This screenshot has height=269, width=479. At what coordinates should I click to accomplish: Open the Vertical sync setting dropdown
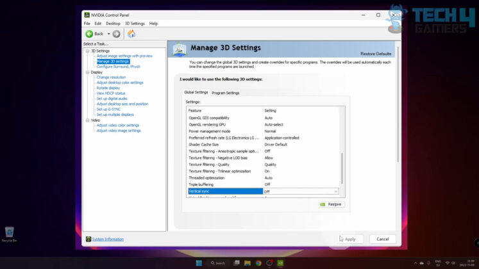point(335,191)
